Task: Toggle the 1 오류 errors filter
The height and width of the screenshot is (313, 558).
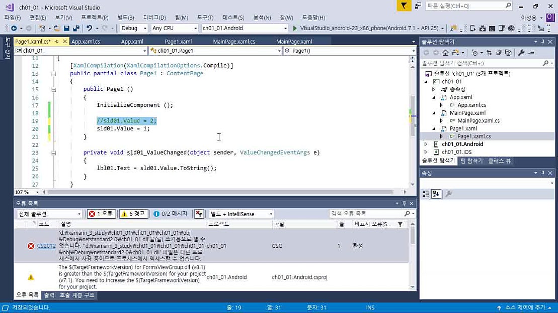Action: pyautogui.click(x=101, y=214)
